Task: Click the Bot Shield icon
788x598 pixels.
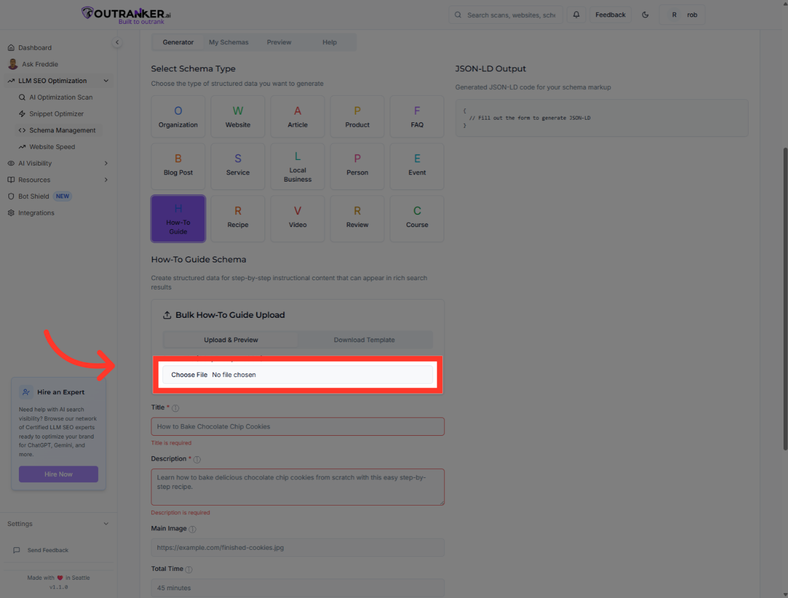Action: point(11,197)
